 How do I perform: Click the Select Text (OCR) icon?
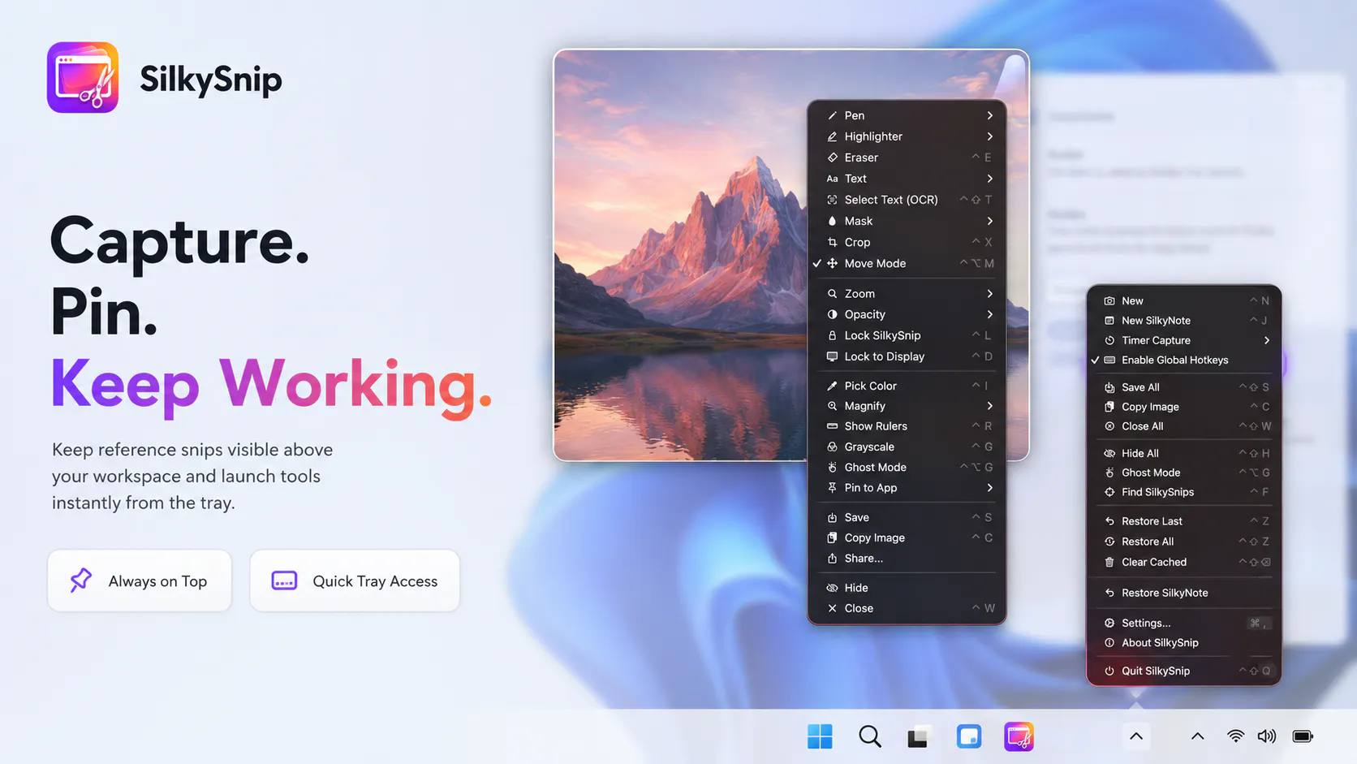pos(832,200)
